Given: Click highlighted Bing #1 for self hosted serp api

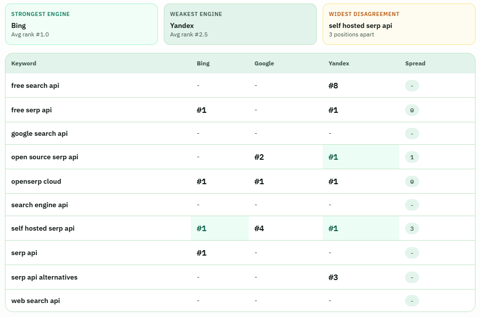Looking at the screenshot, I should tap(201, 228).
